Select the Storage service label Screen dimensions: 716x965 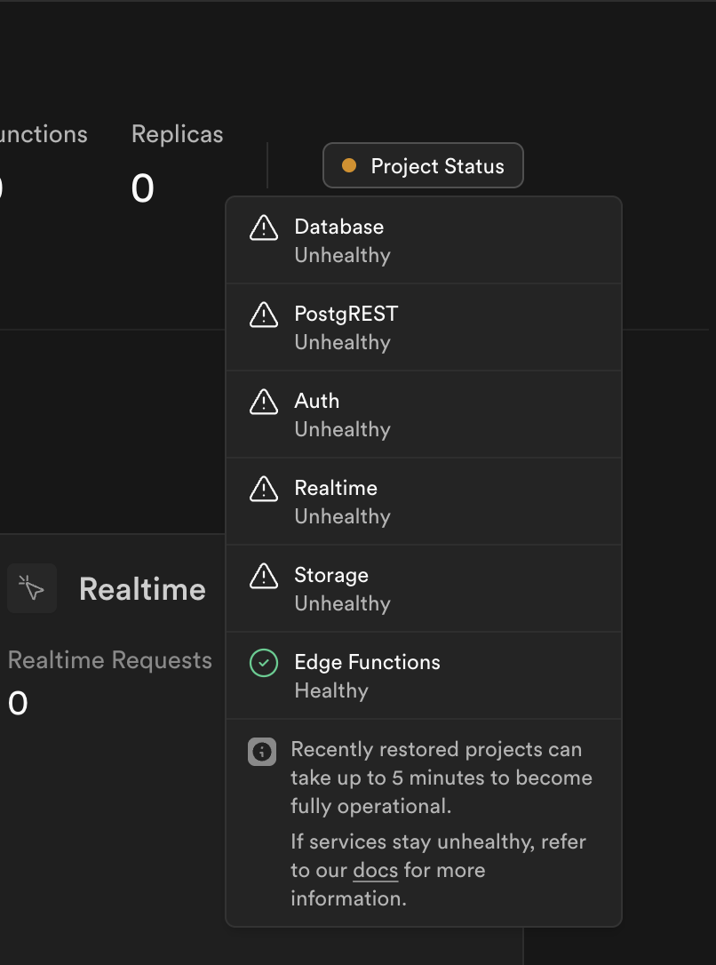(x=331, y=575)
